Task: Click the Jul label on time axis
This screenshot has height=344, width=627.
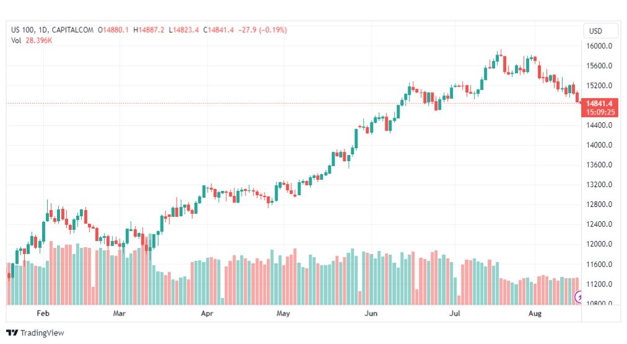Action: (455, 313)
